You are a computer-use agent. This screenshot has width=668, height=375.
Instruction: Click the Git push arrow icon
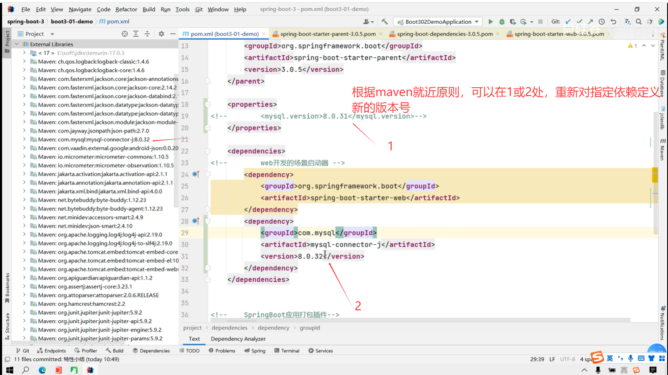pyautogui.click(x=590, y=22)
